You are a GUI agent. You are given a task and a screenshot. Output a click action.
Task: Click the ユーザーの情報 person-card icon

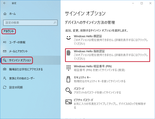click(5, 42)
